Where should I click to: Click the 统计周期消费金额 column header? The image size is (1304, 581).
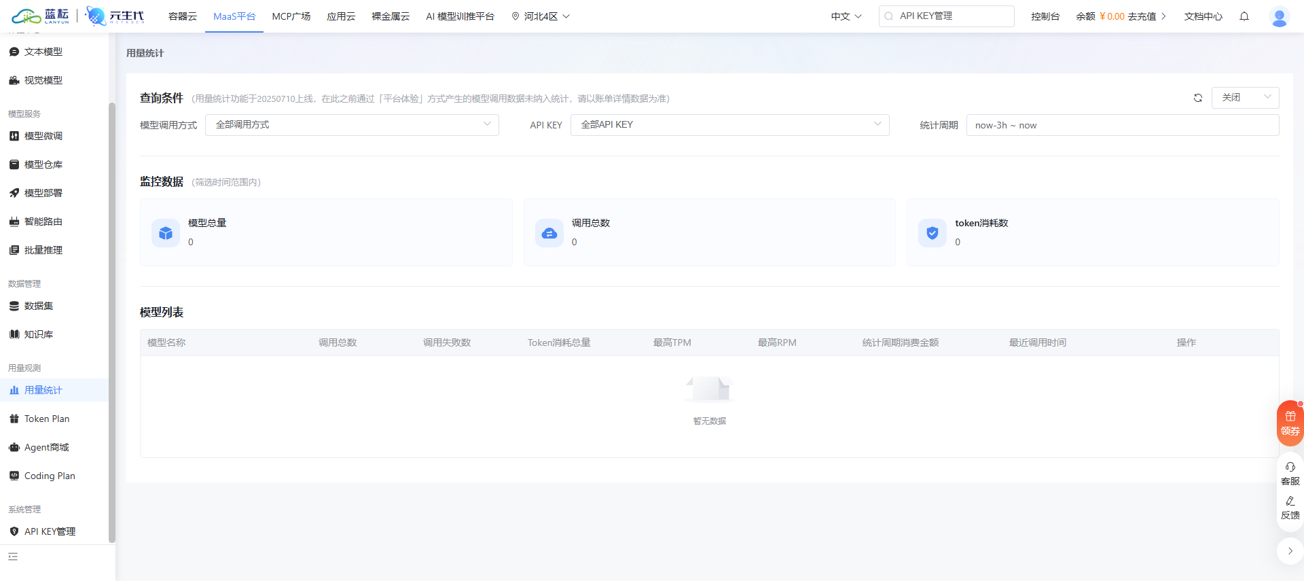[x=901, y=342]
